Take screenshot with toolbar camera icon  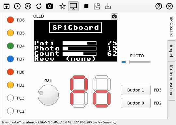(x=50, y=6)
